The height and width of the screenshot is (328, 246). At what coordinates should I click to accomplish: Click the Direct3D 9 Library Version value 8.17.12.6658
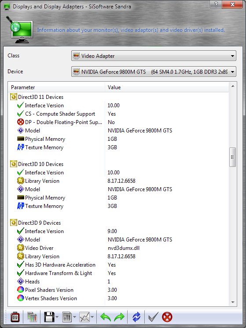tap(121, 256)
